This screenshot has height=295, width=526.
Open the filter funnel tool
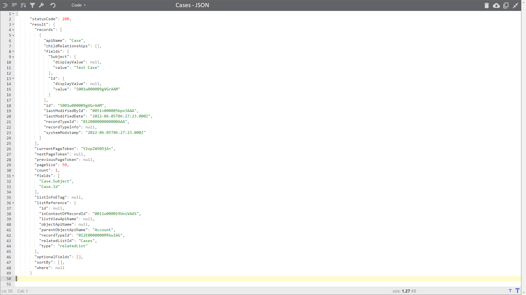32,5
